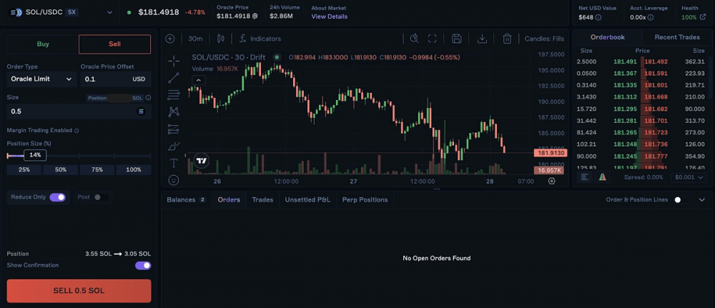Click ask price 181.492 in orderbook
Screen dimensions: 715x308
[656, 61]
